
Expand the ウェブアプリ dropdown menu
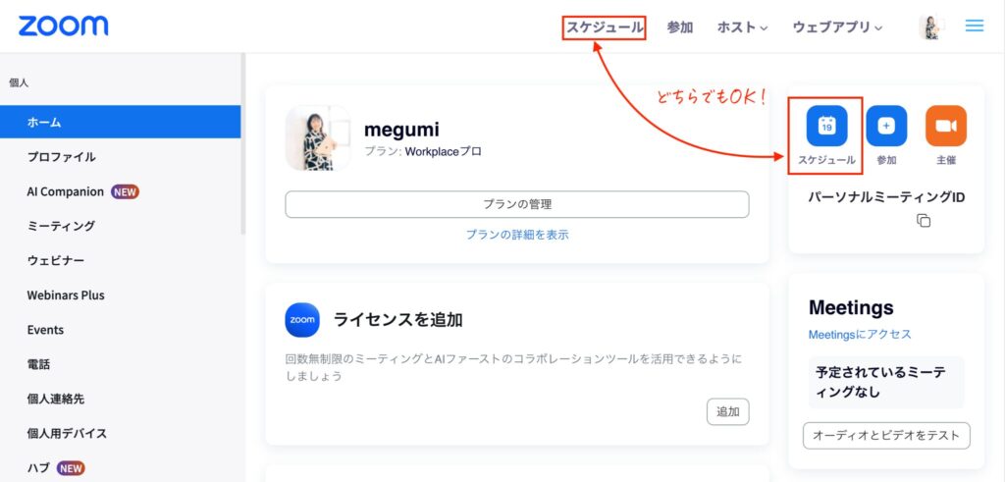837,27
